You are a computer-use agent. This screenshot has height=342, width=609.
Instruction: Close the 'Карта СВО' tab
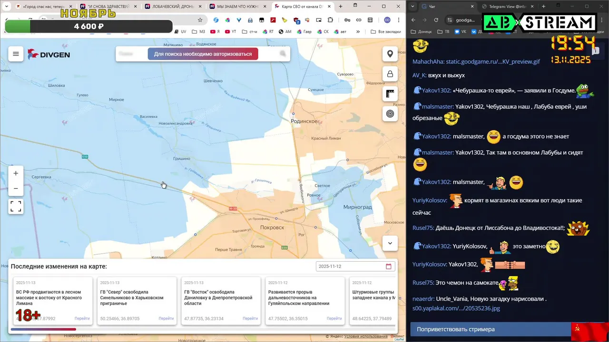click(x=329, y=7)
